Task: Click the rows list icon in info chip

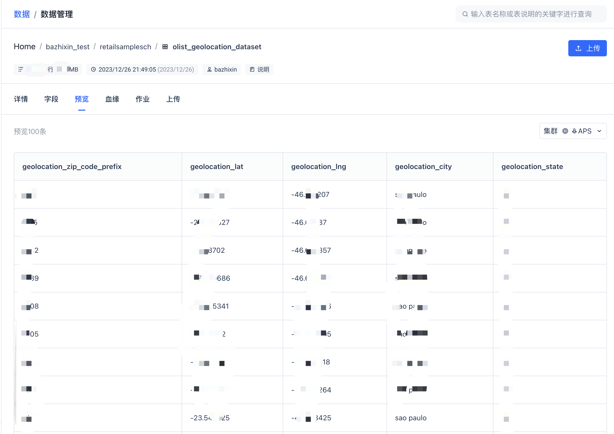Action: click(21, 70)
